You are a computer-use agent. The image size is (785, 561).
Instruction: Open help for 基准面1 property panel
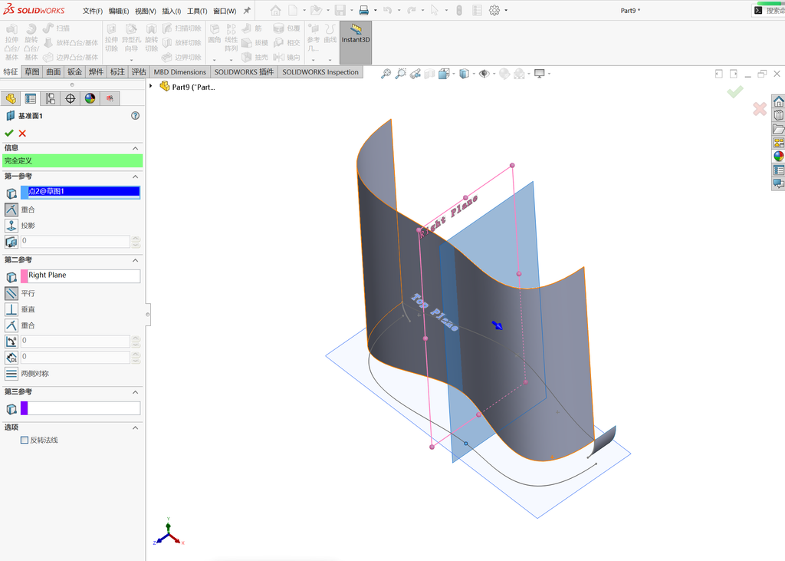tap(135, 116)
